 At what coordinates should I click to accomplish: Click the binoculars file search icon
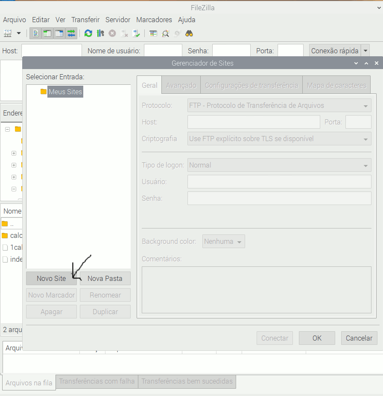189,33
